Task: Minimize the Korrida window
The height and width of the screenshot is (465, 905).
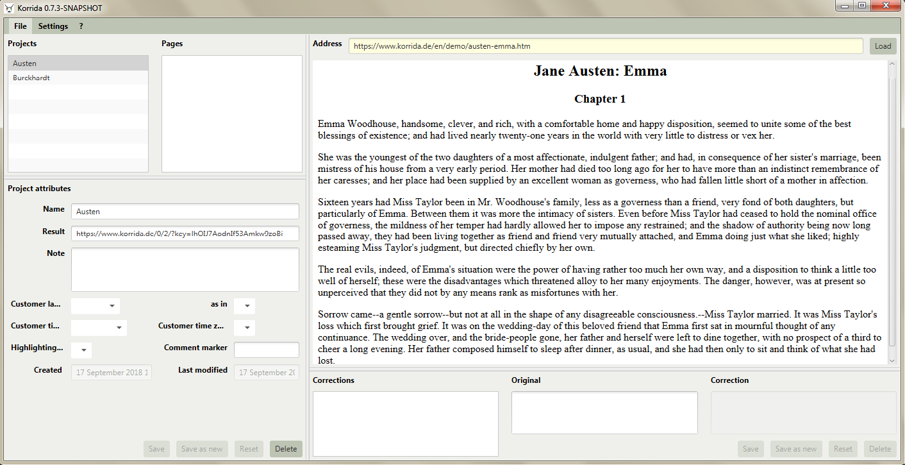Action: coord(846,6)
